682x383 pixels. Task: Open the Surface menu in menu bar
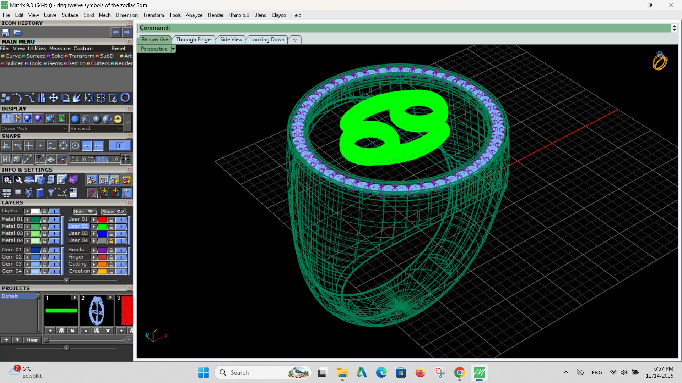click(70, 15)
